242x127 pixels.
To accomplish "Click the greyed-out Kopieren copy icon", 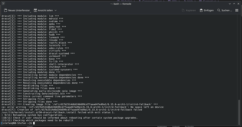I will pos(183,10).
